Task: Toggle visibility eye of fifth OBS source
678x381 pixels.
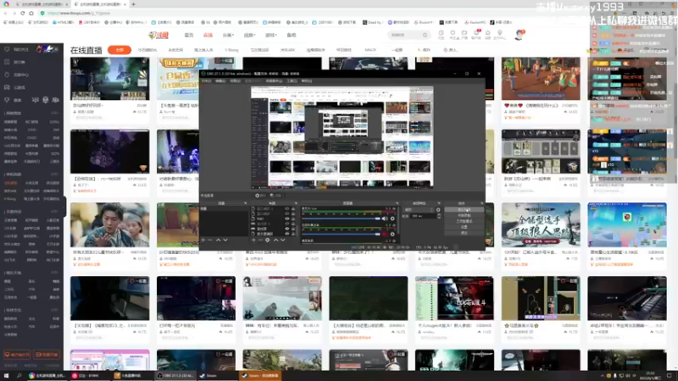Action: pos(286,229)
